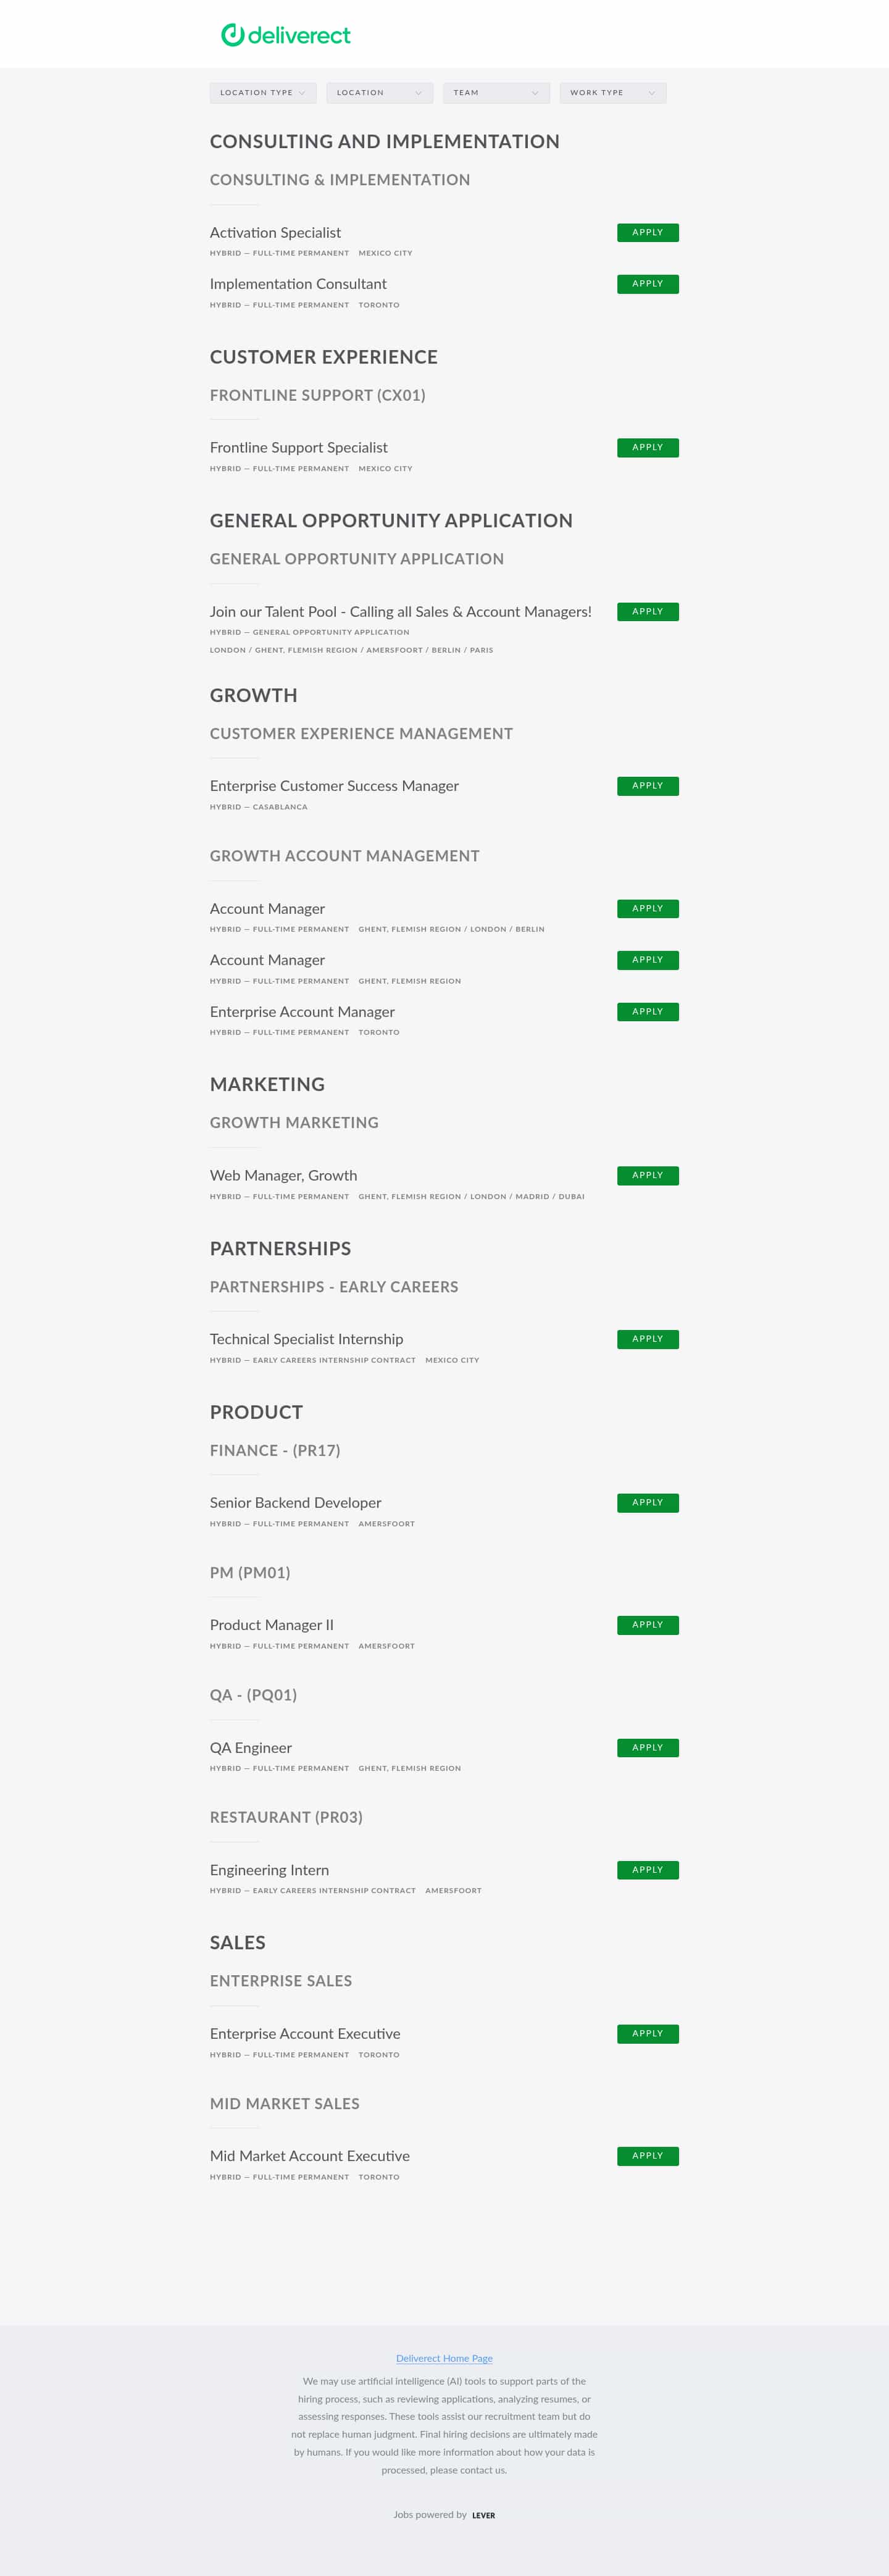
Task: Apply for Enterprise Account Manager in Toronto
Action: pos(647,1011)
